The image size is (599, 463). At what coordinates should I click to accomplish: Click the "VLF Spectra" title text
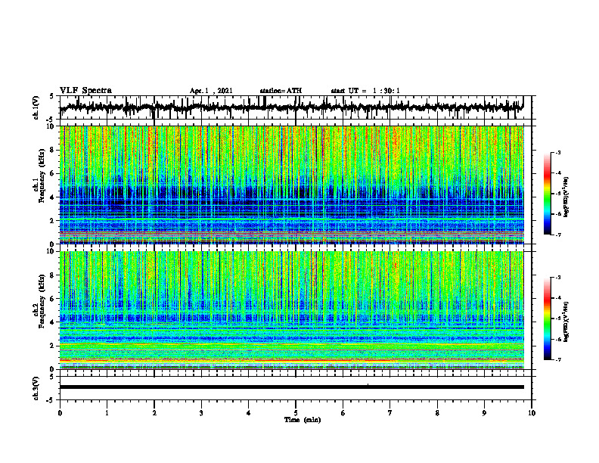[x=85, y=91]
